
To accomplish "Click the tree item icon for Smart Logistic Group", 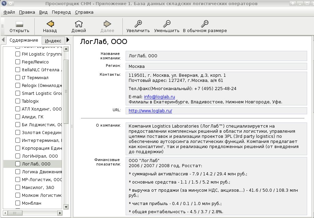I will (x=18, y=93).
